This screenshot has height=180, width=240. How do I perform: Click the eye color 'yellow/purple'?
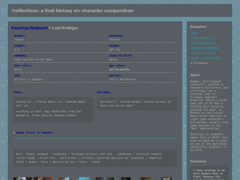(x=120, y=69)
